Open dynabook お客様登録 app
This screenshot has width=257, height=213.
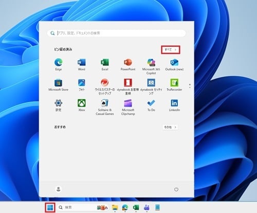(x=128, y=87)
